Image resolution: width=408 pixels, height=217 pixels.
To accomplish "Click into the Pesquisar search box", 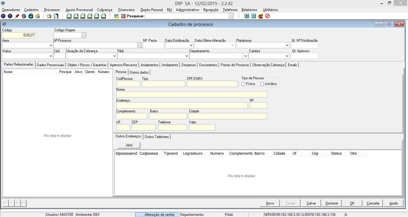I will pyautogui.click(x=187, y=16).
